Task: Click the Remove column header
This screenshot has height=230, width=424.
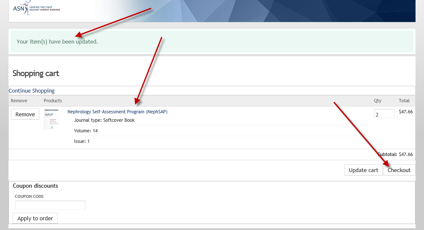Action: (x=19, y=101)
